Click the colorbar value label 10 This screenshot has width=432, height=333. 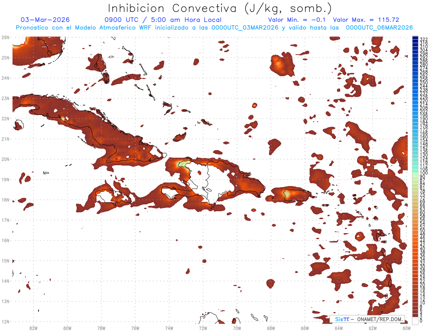422,303
